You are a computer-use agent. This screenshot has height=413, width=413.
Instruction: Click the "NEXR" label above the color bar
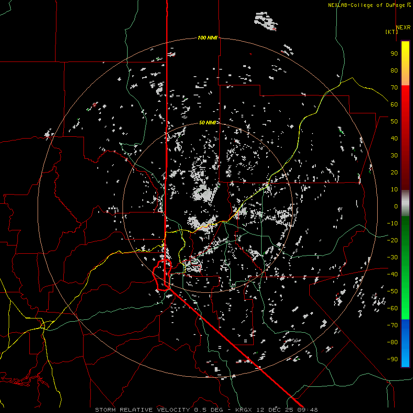[403, 28]
